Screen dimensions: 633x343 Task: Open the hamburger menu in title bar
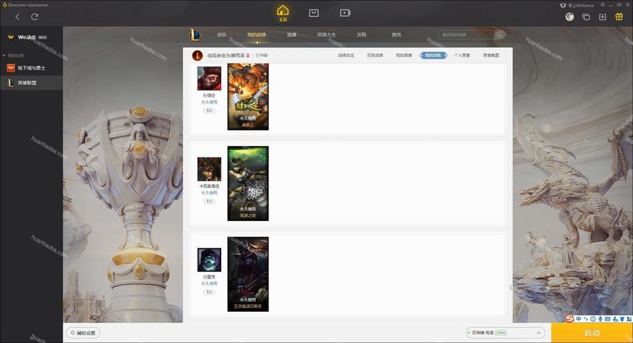pyautogui.click(x=602, y=5)
